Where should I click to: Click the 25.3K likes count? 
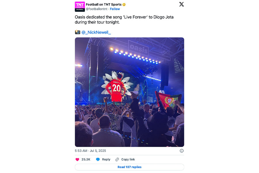(86, 159)
